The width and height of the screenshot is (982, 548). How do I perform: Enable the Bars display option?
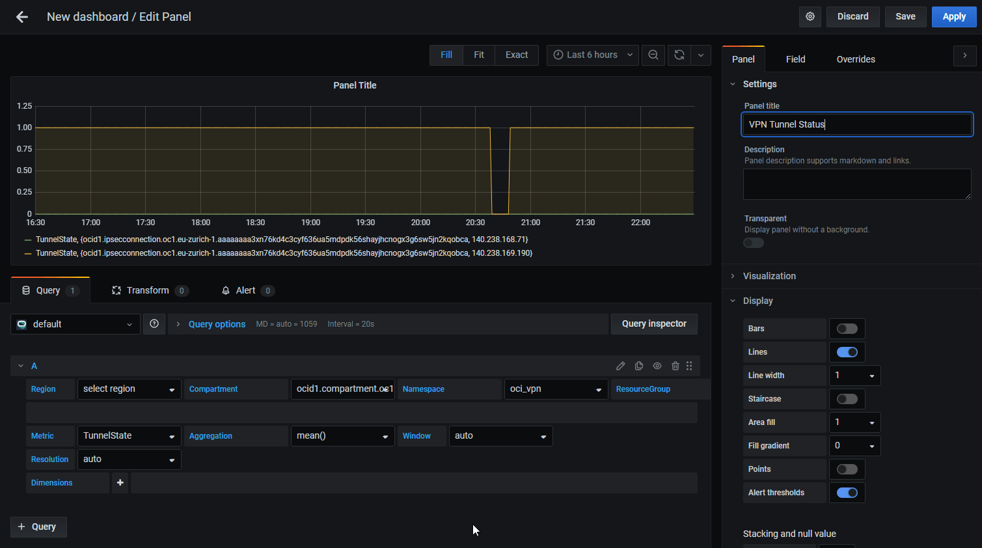pyautogui.click(x=847, y=328)
